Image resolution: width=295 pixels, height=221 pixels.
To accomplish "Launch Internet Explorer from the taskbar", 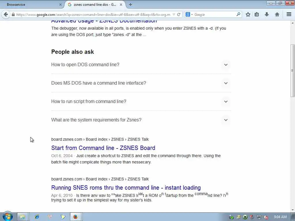I will [x=37, y=217].
